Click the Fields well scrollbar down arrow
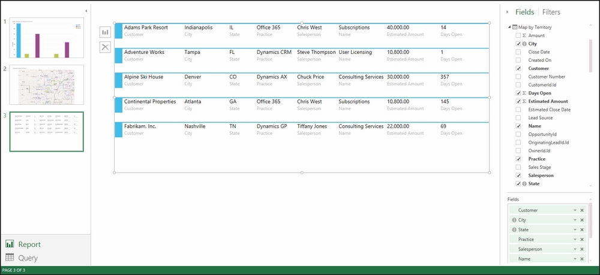 [590, 261]
